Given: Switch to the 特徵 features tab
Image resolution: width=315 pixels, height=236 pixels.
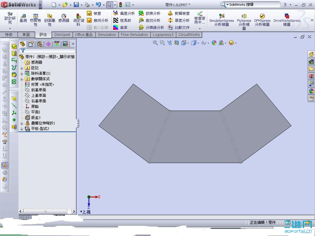Looking at the screenshot, I should (9, 34).
